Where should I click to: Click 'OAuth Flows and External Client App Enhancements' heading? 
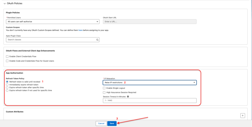30,51
